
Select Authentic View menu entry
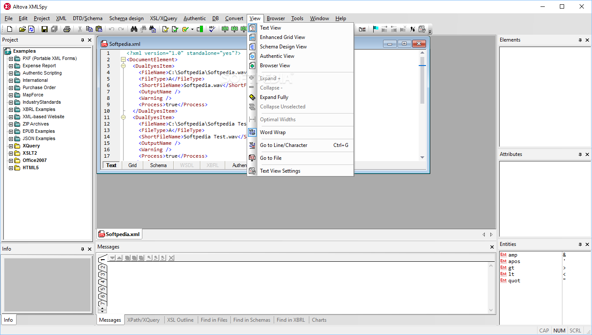300,56
